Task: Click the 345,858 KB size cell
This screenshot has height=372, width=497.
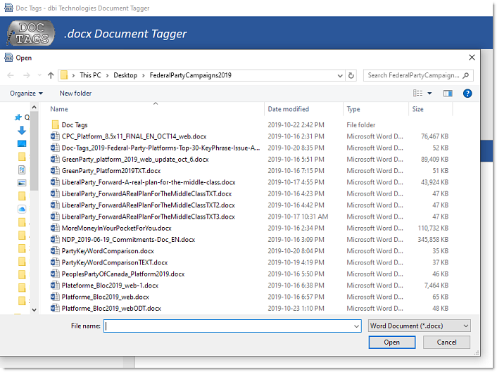Action: pyautogui.click(x=433, y=240)
